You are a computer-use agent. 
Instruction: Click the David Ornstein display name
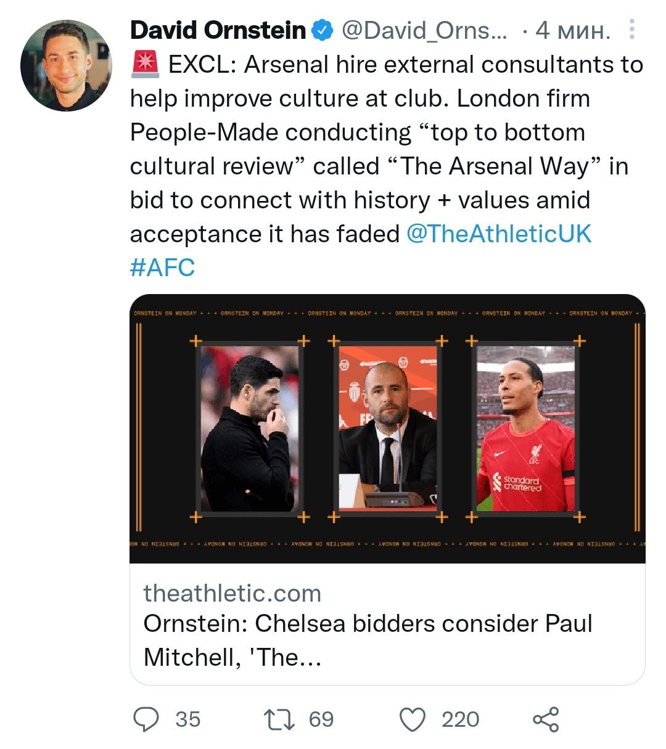(x=218, y=30)
